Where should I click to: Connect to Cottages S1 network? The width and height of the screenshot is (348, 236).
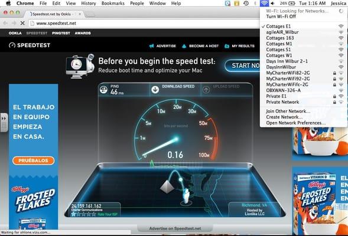(304, 50)
